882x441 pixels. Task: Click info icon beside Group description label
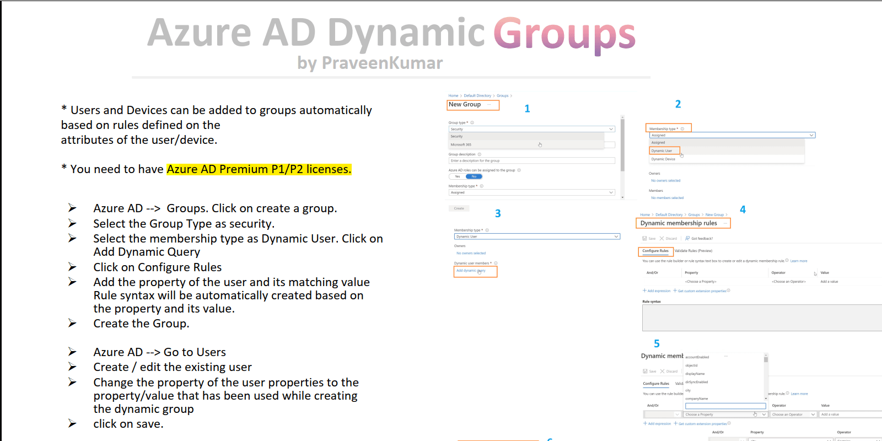pyautogui.click(x=479, y=154)
